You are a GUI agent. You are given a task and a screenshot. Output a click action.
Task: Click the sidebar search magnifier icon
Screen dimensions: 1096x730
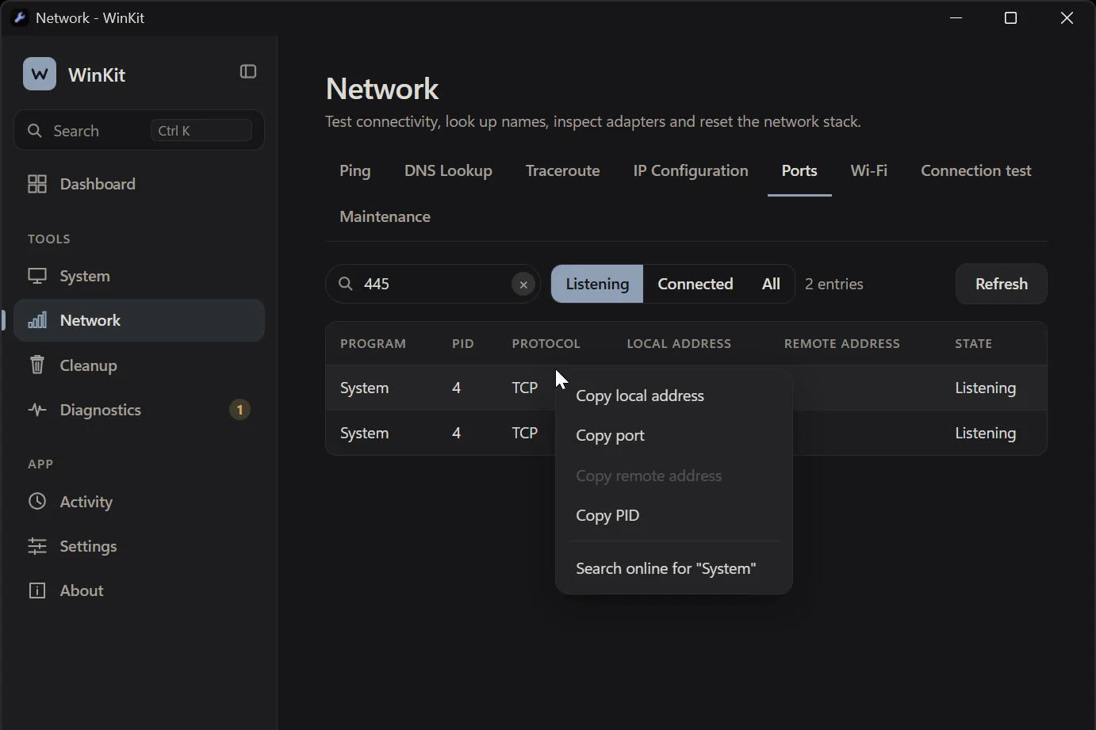pos(35,131)
